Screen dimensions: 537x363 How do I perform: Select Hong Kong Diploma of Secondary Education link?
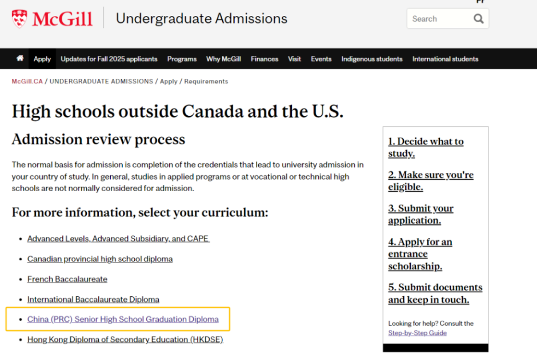click(125, 340)
